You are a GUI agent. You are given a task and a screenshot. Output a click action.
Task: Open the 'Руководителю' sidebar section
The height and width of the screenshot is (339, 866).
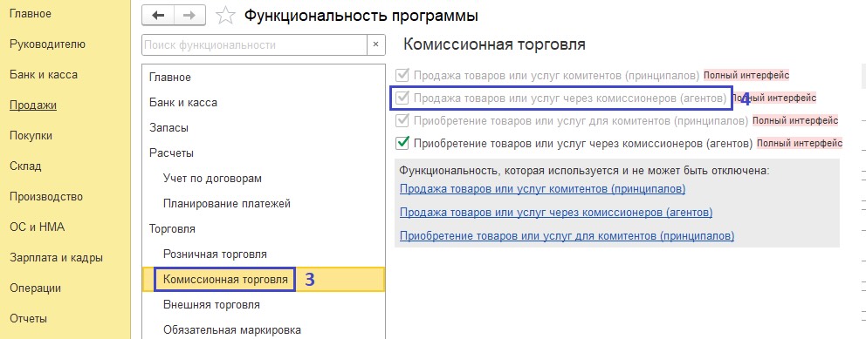click(47, 44)
